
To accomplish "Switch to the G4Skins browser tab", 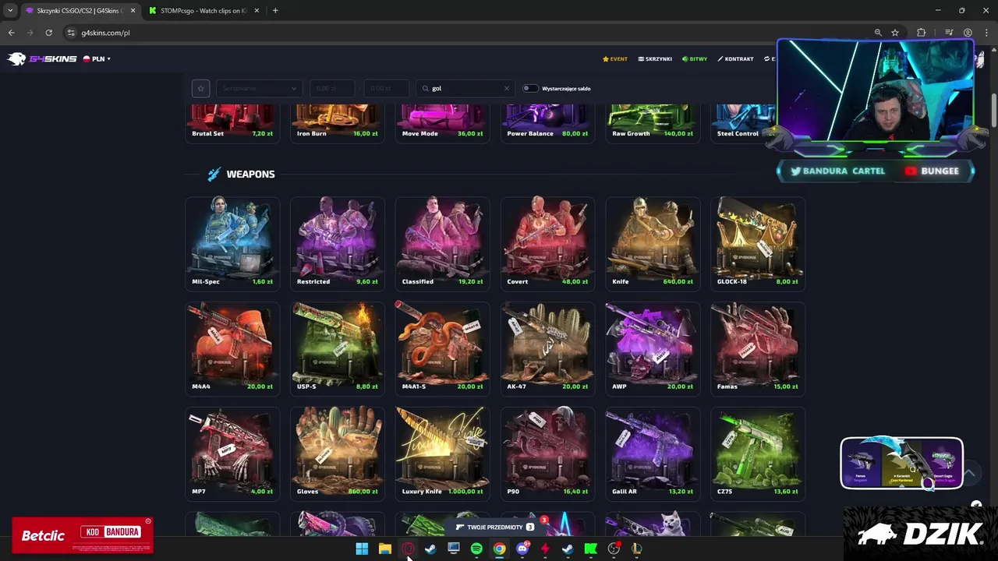I will pyautogui.click(x=80, y=11).
